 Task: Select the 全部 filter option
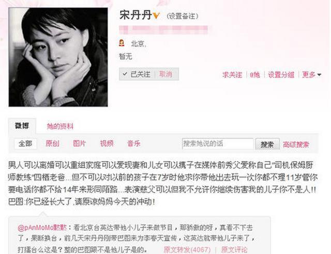pos(25,144)
